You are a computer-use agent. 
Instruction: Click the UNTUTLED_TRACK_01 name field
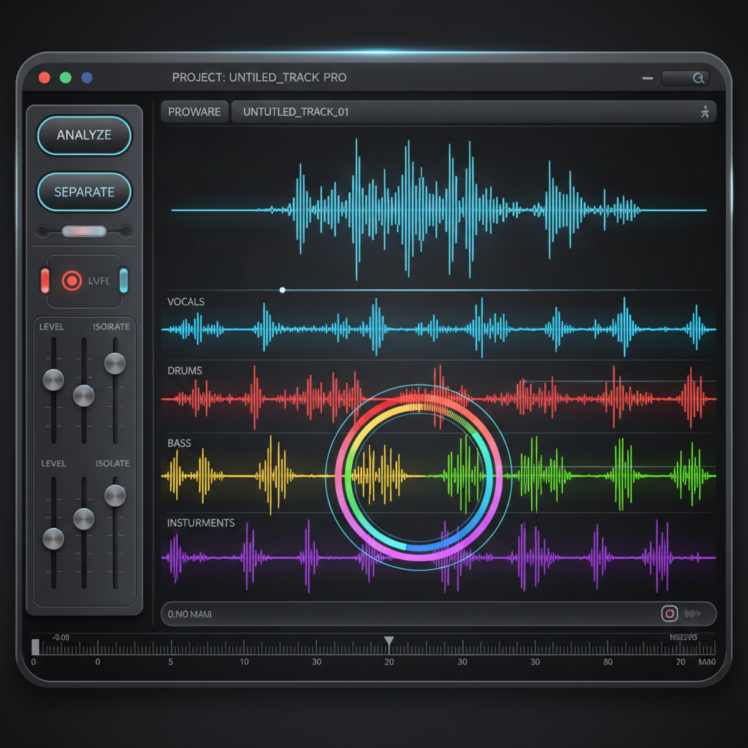(x=473, y=112)
